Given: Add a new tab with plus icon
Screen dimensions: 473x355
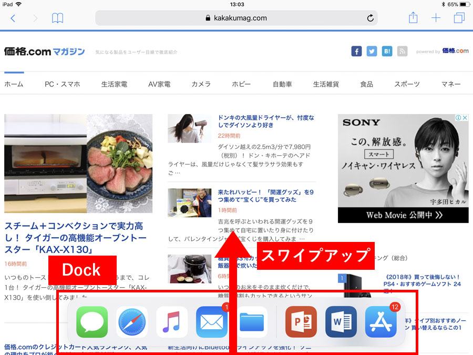Looking at the screenshot, I should 436,18.
